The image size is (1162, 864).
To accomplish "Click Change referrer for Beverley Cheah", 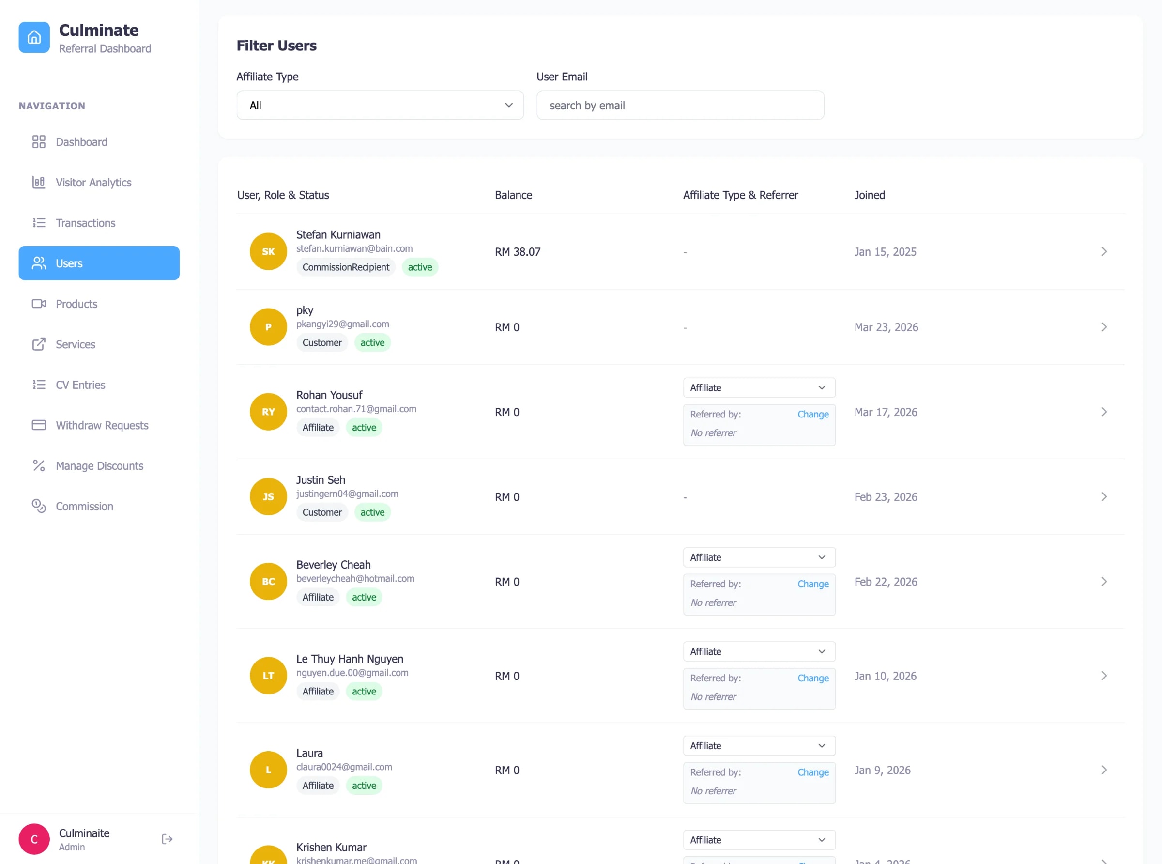I will [x=813, y=584].
